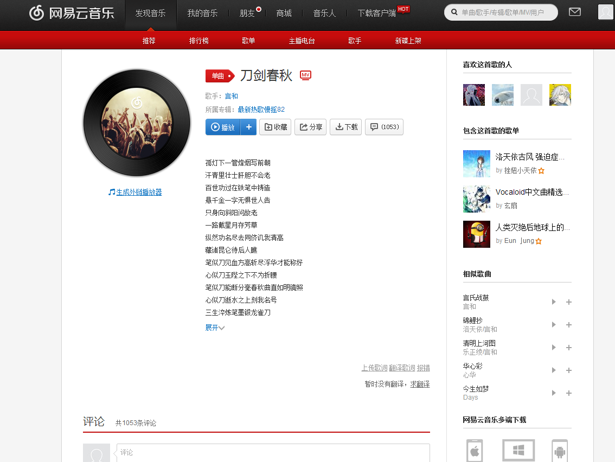Open the gray default liker avatar
615x462 pixels.
point(531,95)
